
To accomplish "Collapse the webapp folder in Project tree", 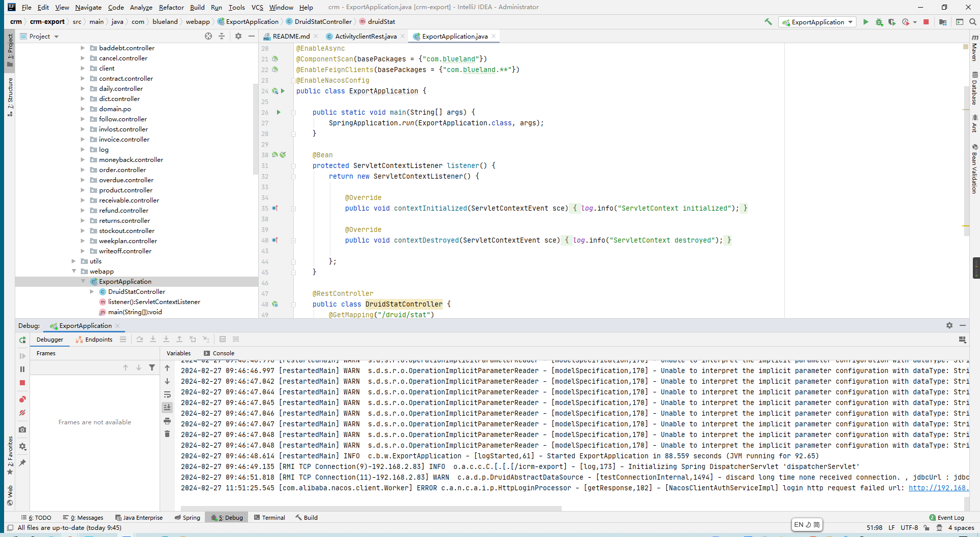I will pyautogui.click(x=74, y=272).
